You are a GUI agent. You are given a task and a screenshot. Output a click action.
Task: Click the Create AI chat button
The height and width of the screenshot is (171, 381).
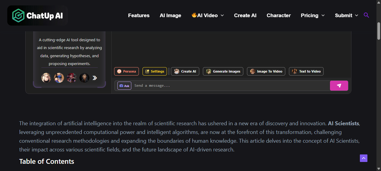point(185,71)
